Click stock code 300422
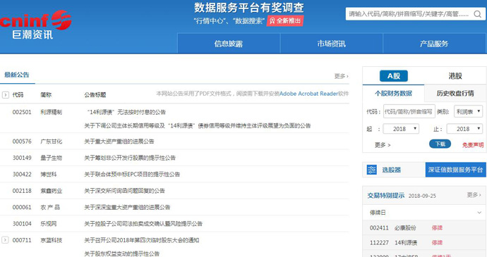This screenshot has height=257, width=487. coord(22,174)
